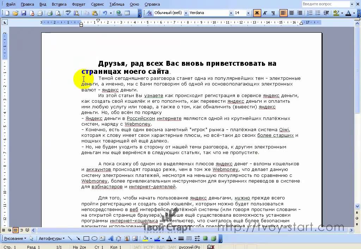Switch to Outline view
This screenshot has height=249, width=361.
(22, 230)
